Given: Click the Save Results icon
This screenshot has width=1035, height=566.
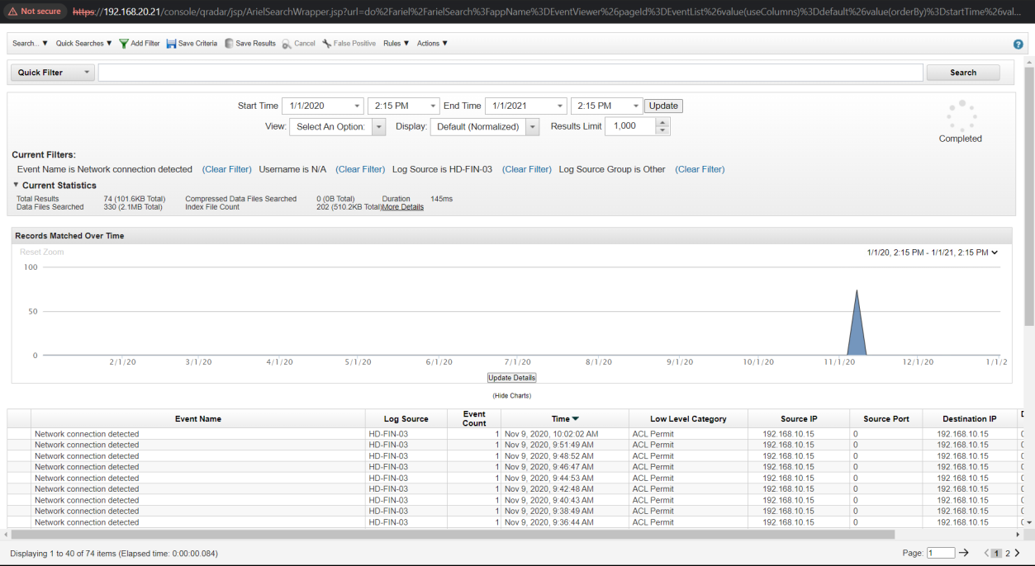Looking at the screenshot, I should click(229, 44).
